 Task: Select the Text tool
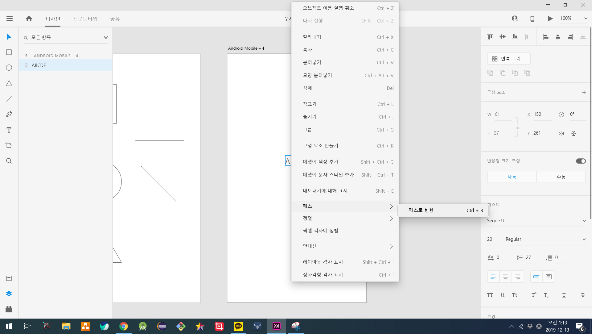pyautogui.click(x=9, y=130)
